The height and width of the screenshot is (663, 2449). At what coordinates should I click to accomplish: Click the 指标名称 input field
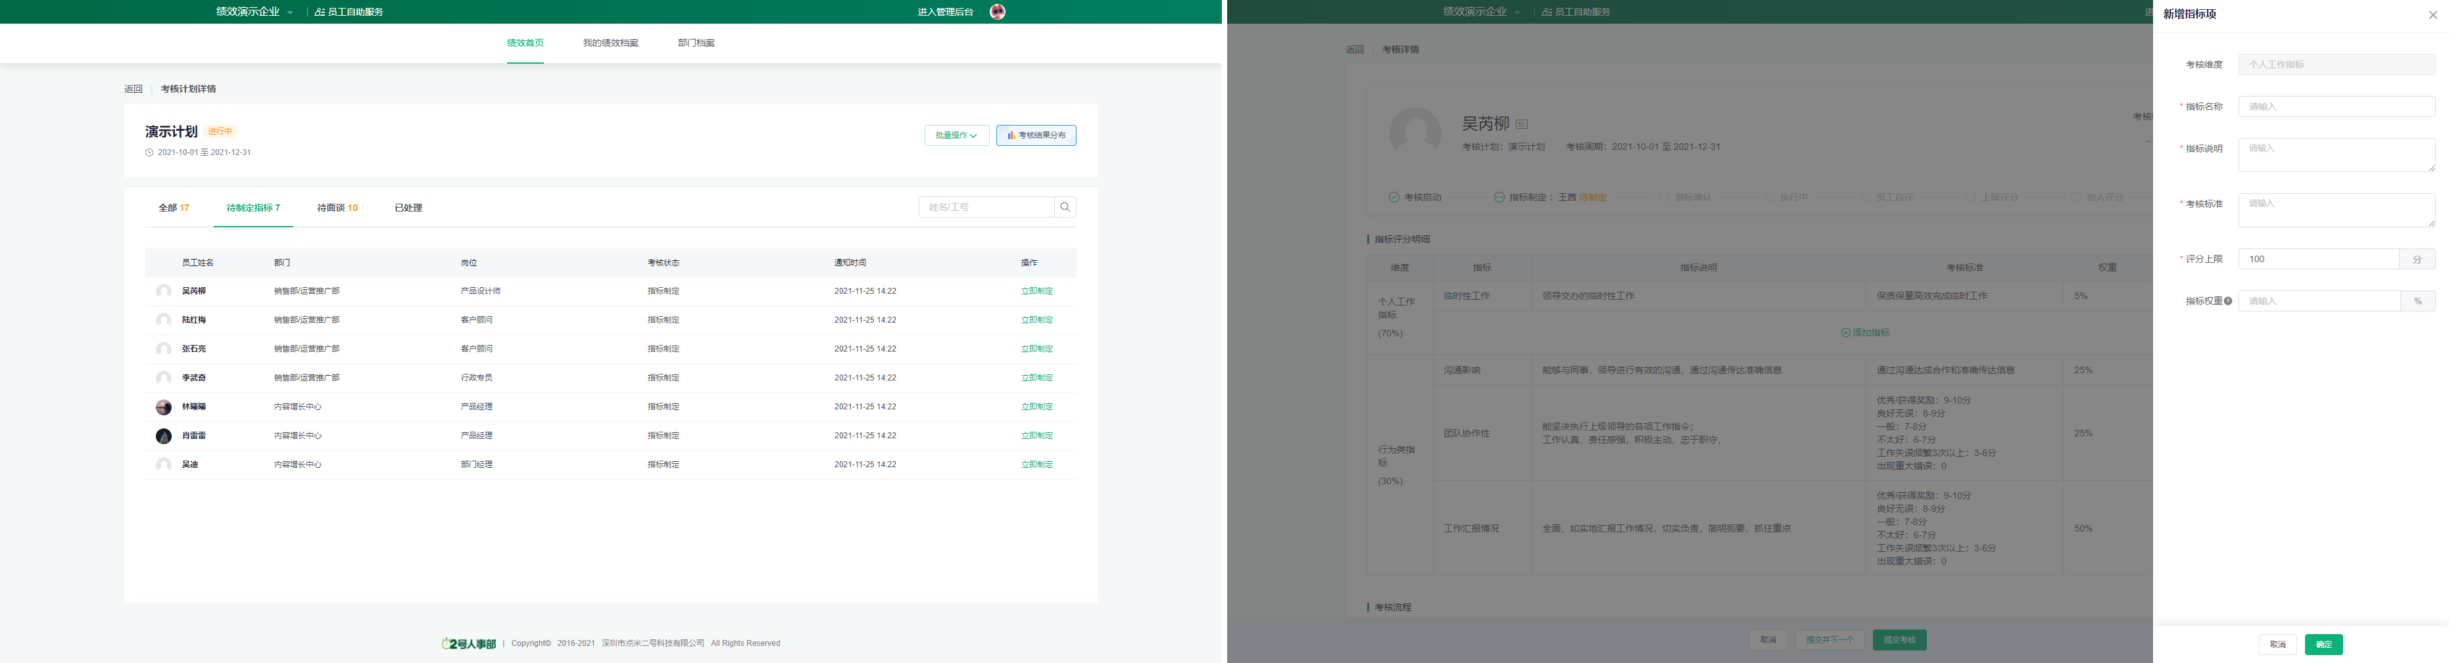(2336, 106)
